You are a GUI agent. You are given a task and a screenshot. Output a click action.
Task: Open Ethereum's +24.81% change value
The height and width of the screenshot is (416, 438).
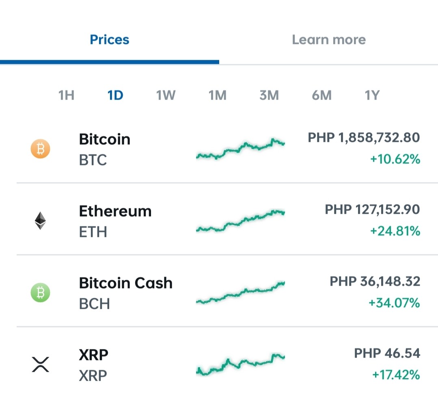click(x=395, y=231)
